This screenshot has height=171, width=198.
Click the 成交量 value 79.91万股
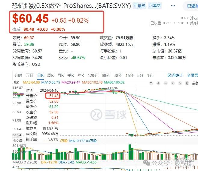coord(124,38)
